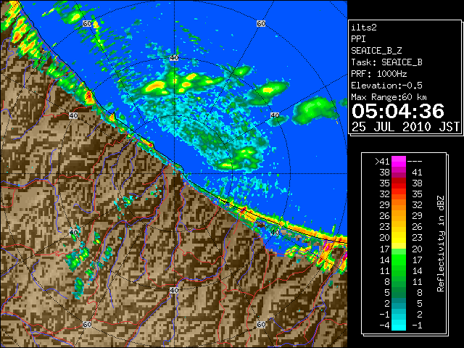Click the '60' range label in the southeast
Viewport: 464px width, 348px height.
[x=261, y=324]
